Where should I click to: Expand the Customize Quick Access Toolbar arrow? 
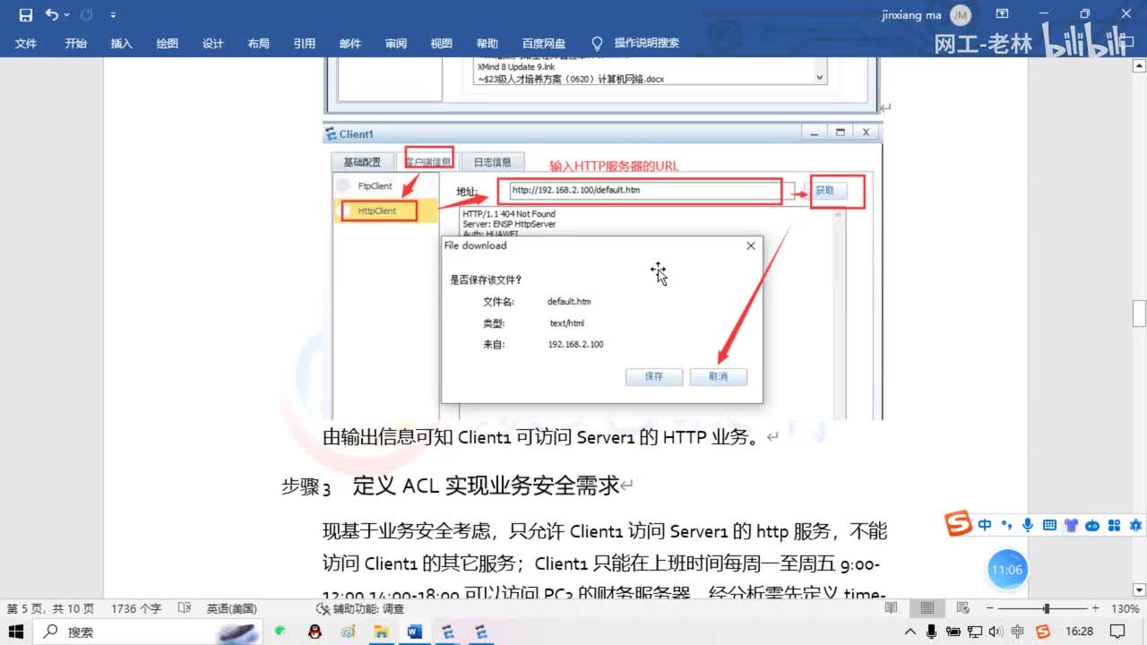pos(113,15)
